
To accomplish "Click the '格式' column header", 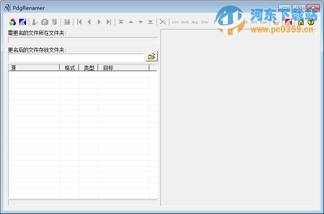I will tap(69, 68).
